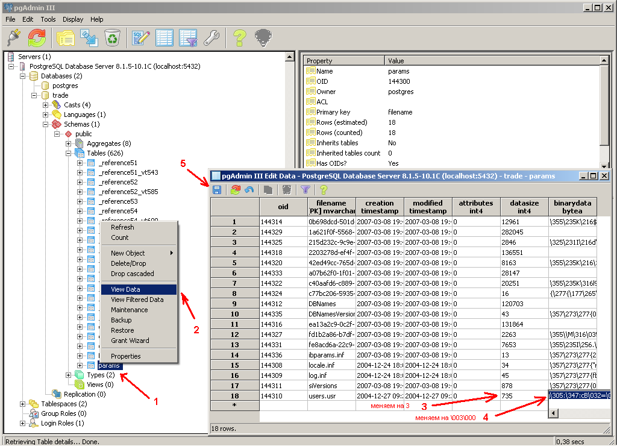
Task: Click the datasize int4 column header
Action: [524, 207]
